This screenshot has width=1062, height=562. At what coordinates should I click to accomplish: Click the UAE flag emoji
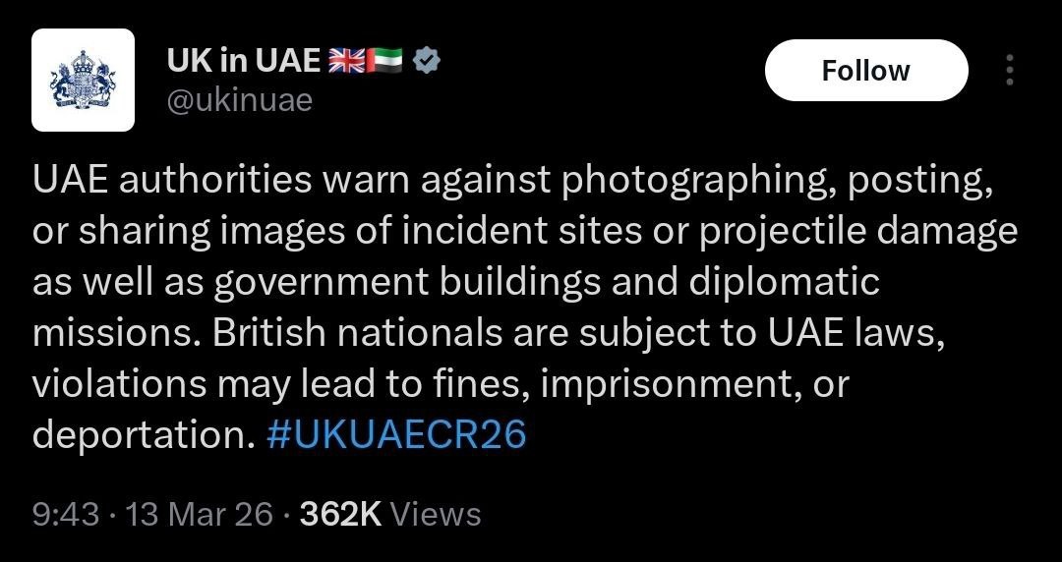click(x=384, y=62)
